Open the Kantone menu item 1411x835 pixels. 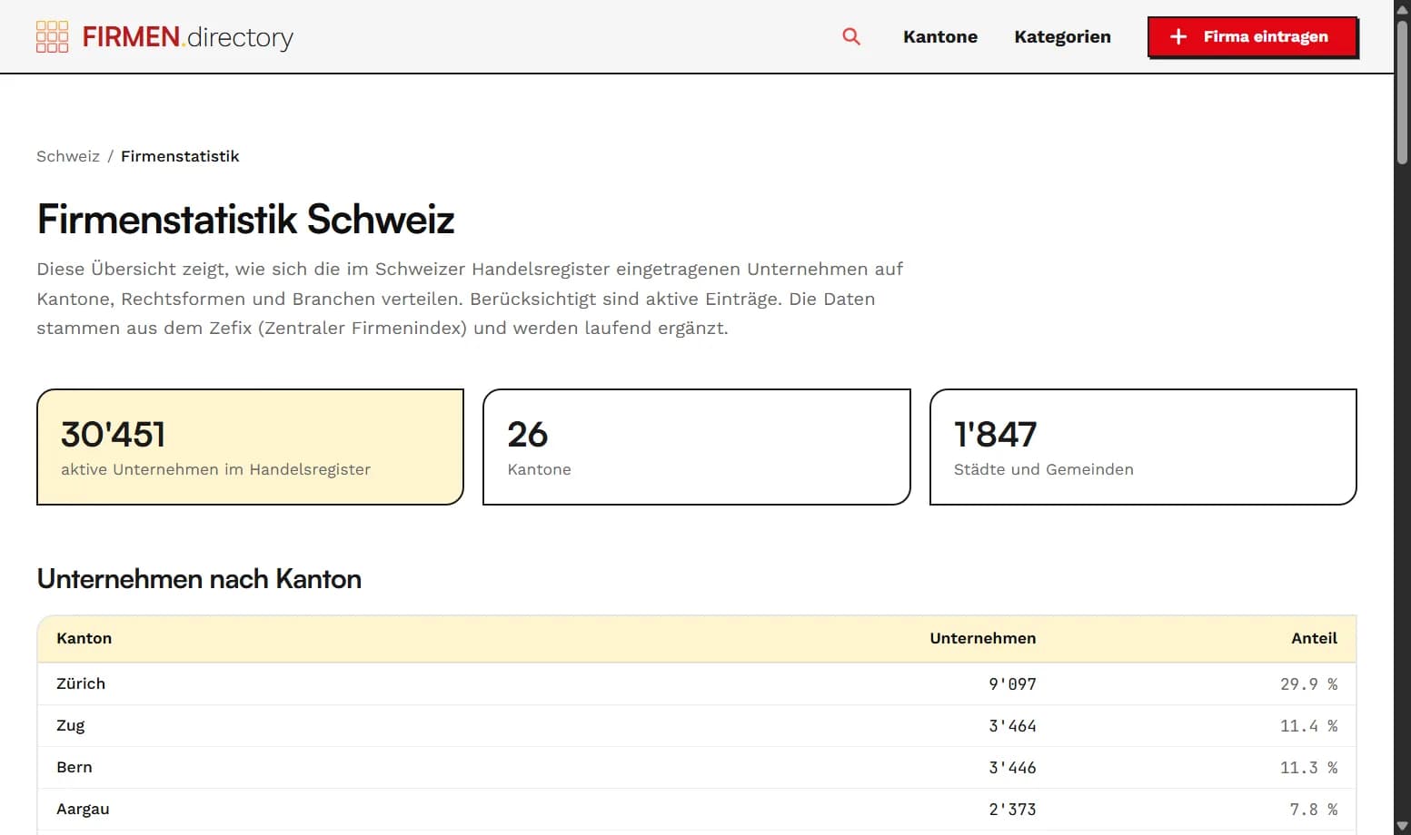pos(940,36)
